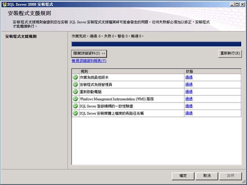Click rule text 作業系統最低版本
Image resolution: width=247 pixels, height=185 pixels.
[x=94, y=78]
